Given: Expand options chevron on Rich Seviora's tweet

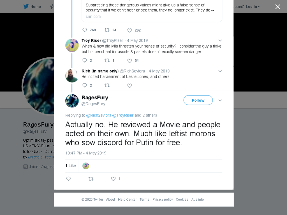Looking at the screenshot, I should (x=220, y=71).
